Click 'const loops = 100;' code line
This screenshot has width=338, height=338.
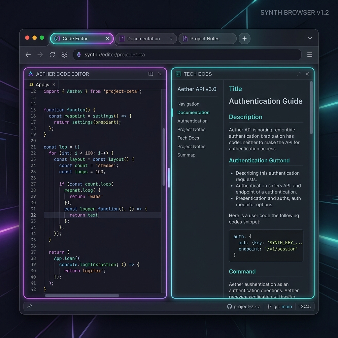[82, 172]
